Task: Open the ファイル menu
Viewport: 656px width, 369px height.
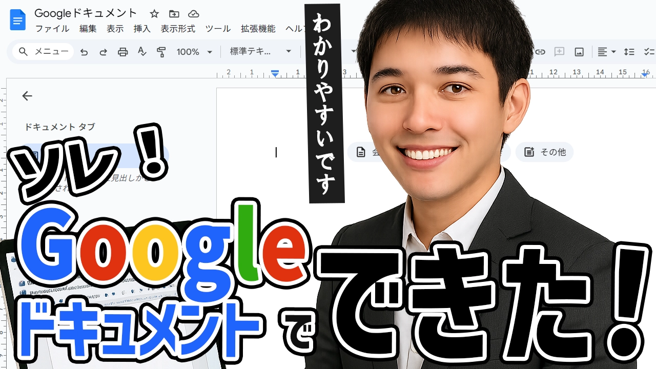Action: [x=52, y=29]
